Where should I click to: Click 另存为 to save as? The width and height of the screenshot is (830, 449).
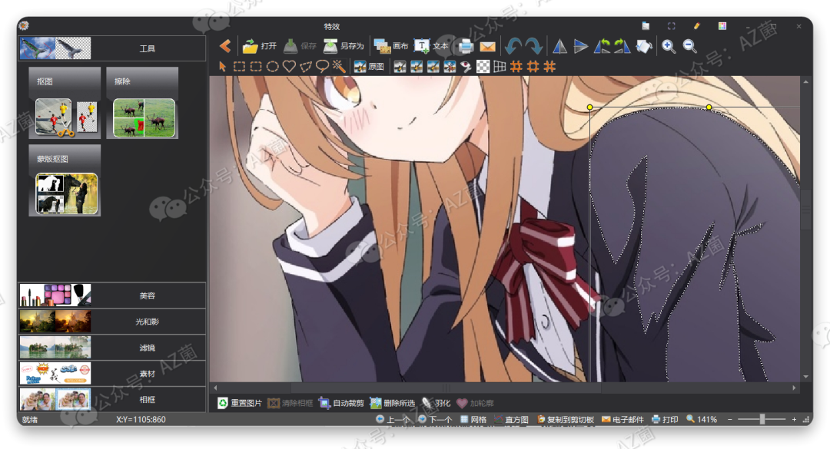tap(344, 46)
